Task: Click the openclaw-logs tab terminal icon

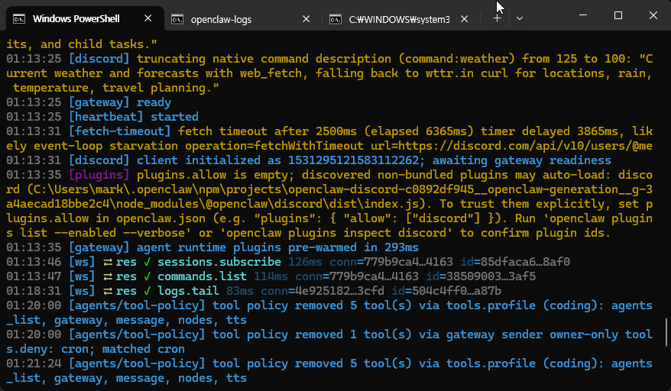Action: point(177,19)
